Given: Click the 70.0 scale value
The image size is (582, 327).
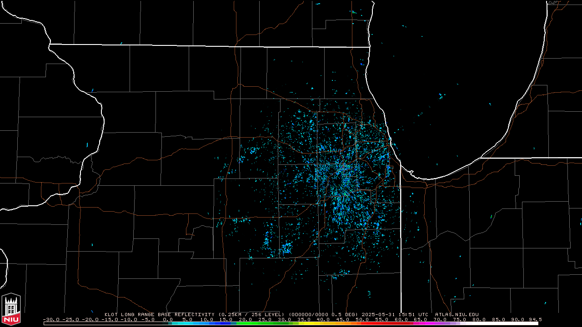Looking at the screenshot, I should tap(440, 319).
